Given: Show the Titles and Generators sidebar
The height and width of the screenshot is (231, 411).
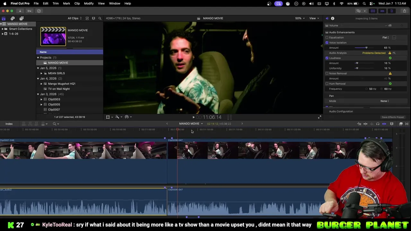Looking at the screenshot, I should [22, 18].
